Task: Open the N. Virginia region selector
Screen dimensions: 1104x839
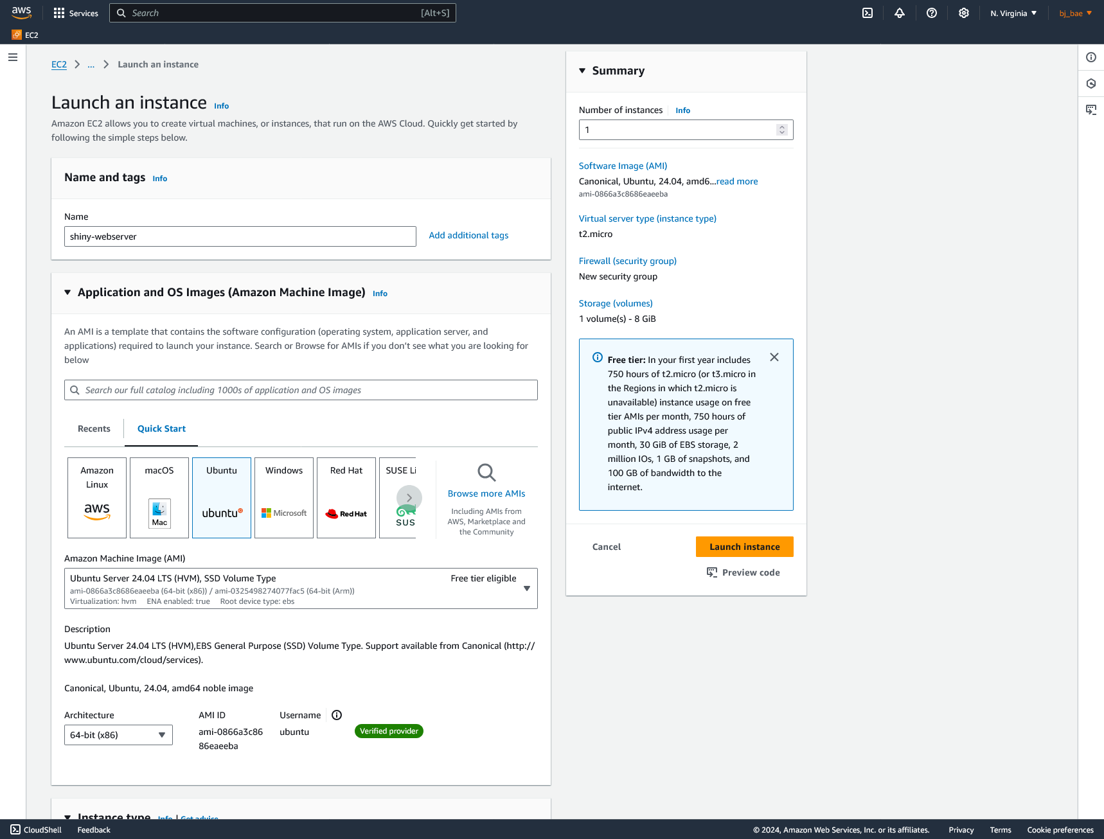Action: coord(1012,13)
